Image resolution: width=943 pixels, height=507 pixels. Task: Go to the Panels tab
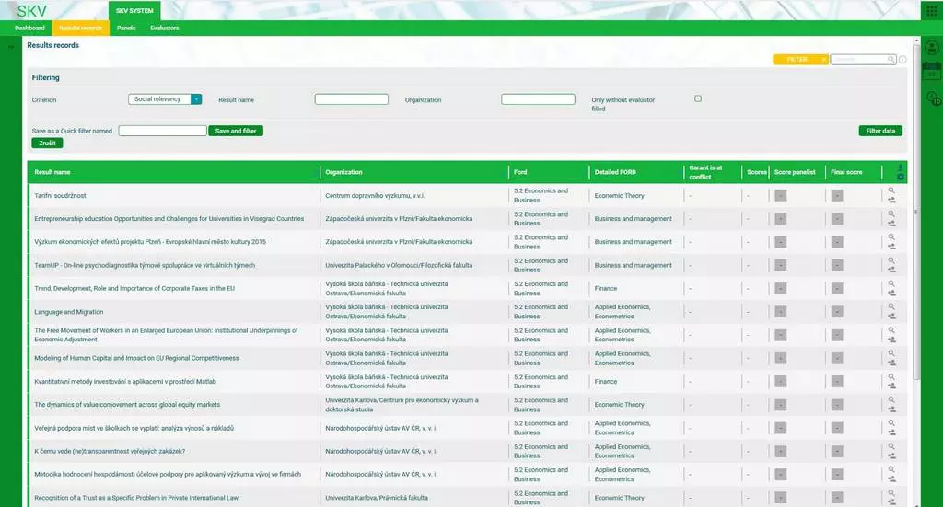pos(126,29)
